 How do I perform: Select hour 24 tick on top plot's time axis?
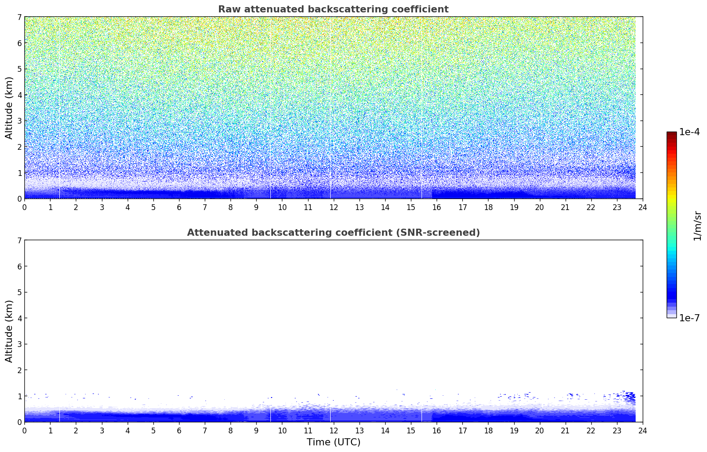tap(642, 207)
